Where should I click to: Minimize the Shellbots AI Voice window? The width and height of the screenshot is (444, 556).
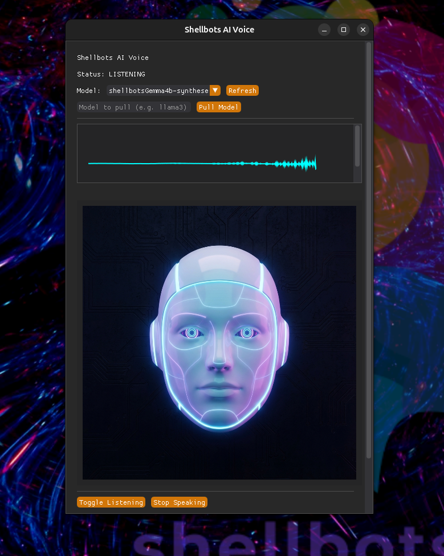(x=324, y=30)
